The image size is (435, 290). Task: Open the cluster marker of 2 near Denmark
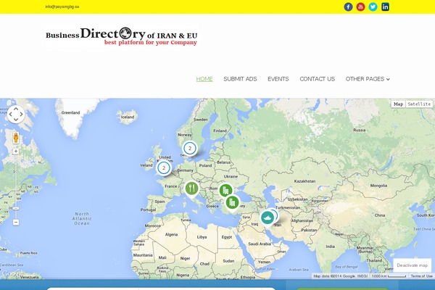point(190,148)
